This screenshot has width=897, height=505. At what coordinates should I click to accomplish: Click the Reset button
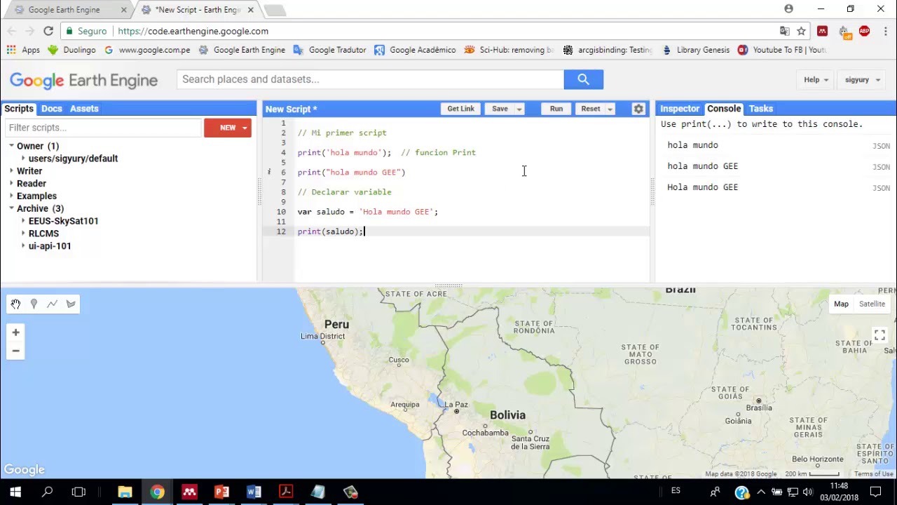(591, 109)
